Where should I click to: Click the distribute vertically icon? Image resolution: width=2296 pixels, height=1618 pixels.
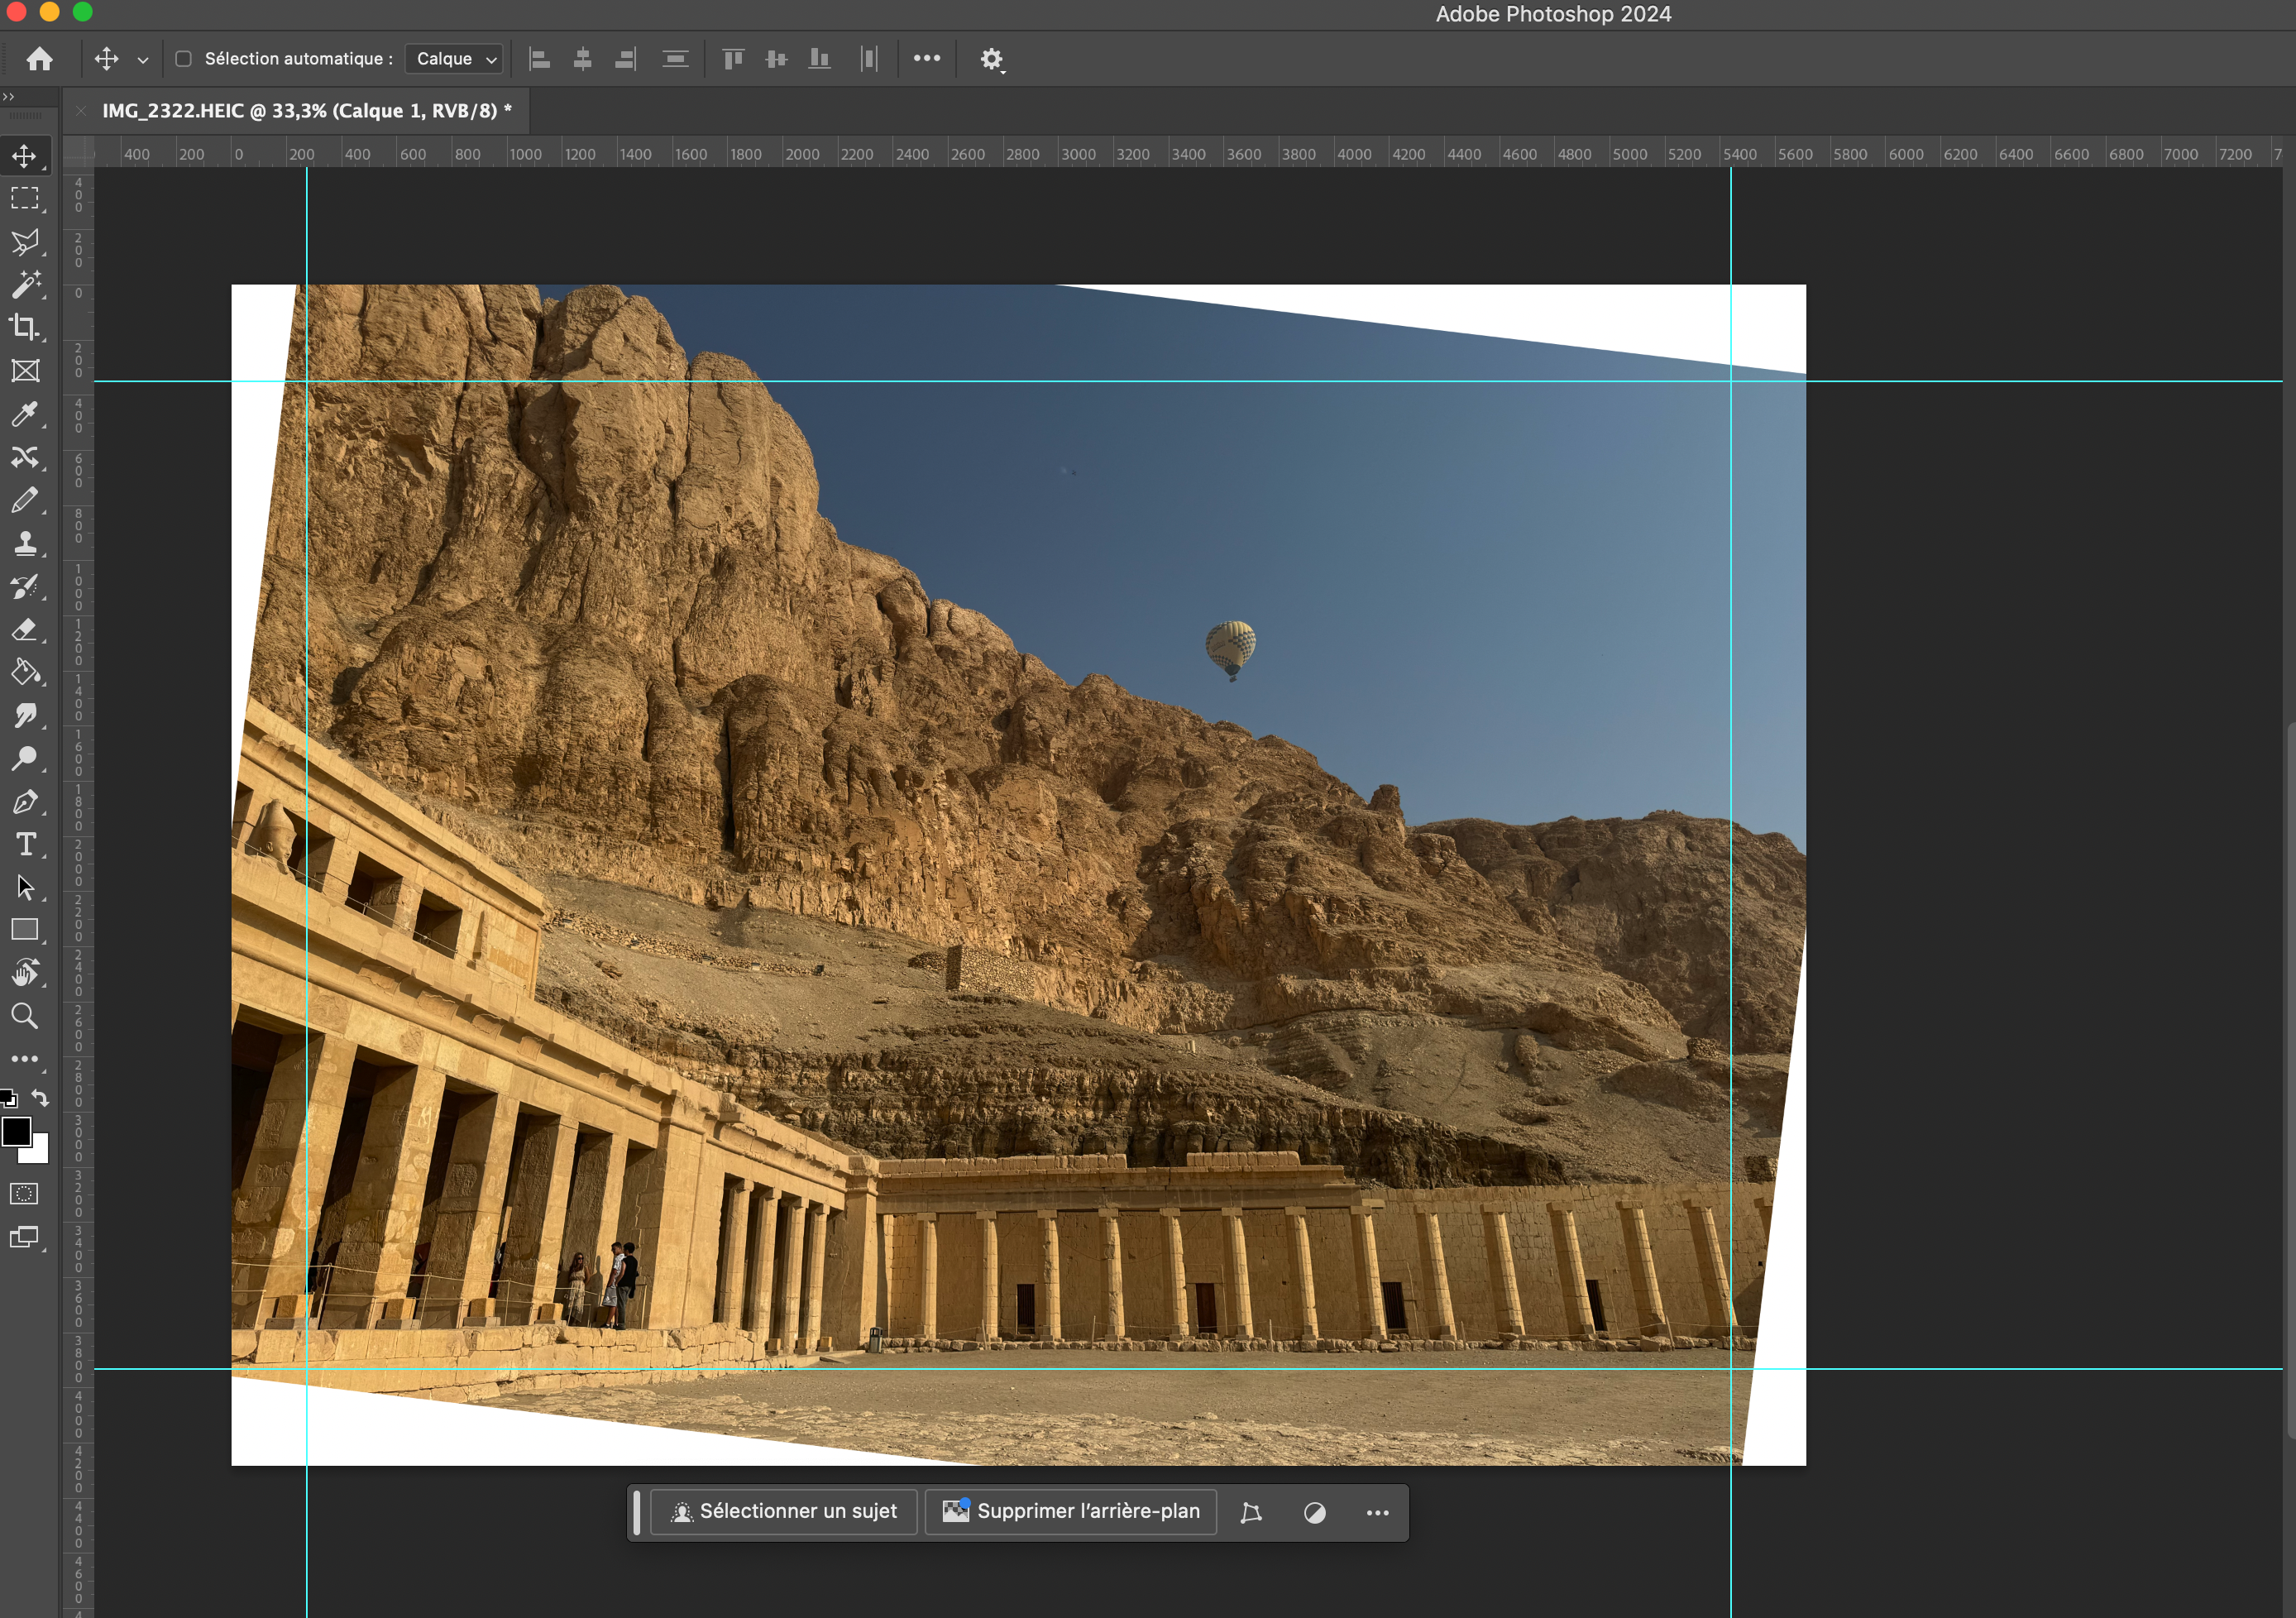tap(676, 59)
